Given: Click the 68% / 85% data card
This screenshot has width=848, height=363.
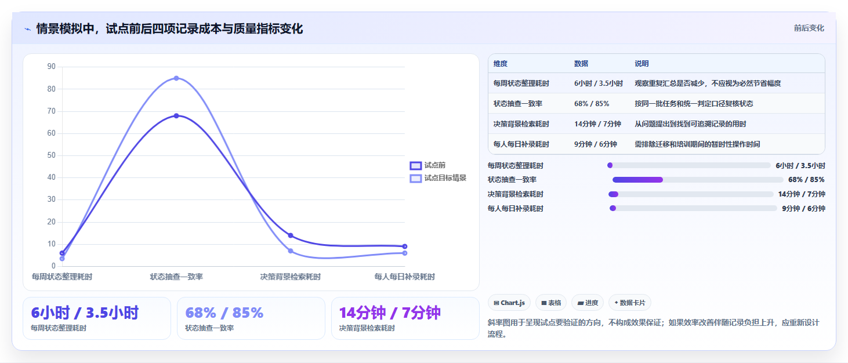Looking at the screenshot, I should click(x=251, y=318).
